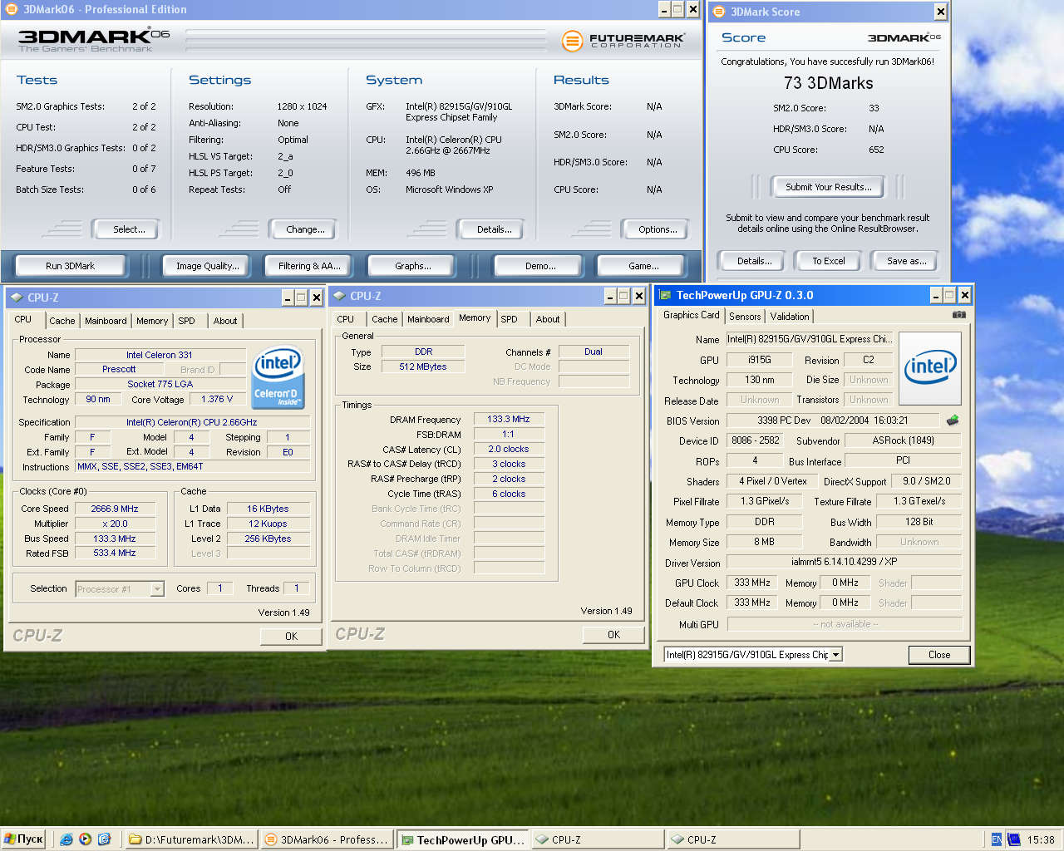Switch to the TechPowerUp GPU-Z taskbar button
The height and width of the screenshot is (851, 1064).
pos(462,839)
